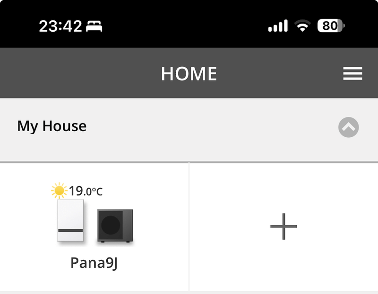378x294 pixels.
Task: Tap the HOME header title
Action: tap(189, 73)
